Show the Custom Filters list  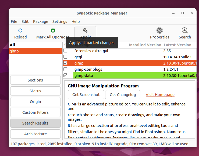click(35, 112)
